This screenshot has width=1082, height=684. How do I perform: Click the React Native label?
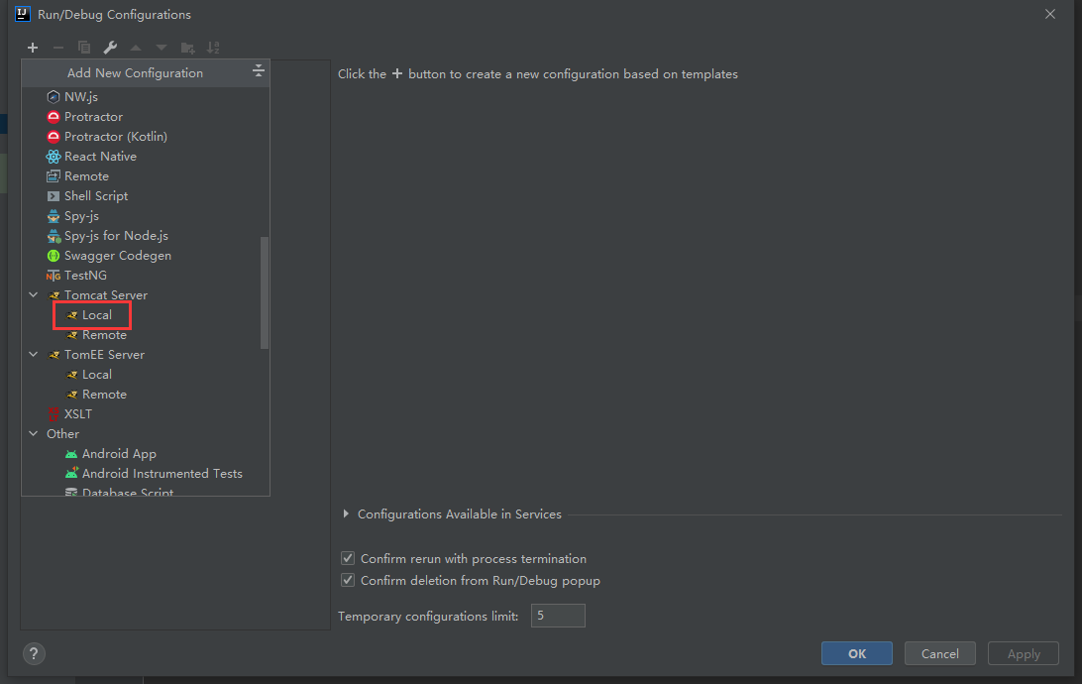pos(100,157)
